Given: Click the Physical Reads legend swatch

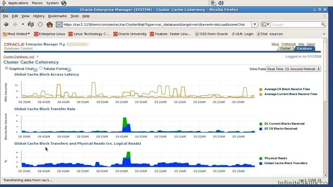Looking at the screenshot, I should point(261,158).
